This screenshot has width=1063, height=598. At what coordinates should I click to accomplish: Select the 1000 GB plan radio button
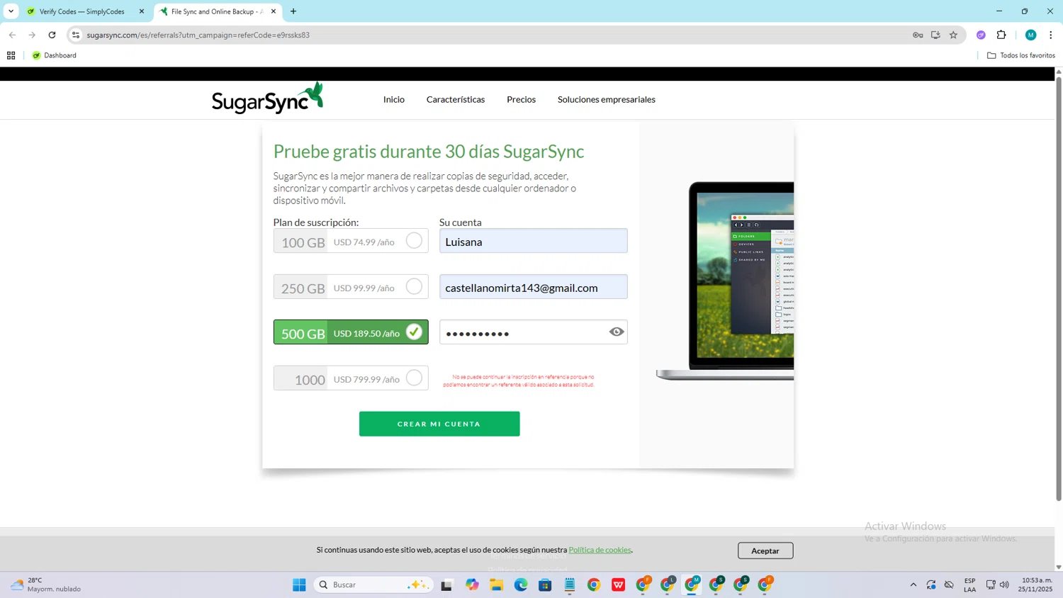(414, 378)
